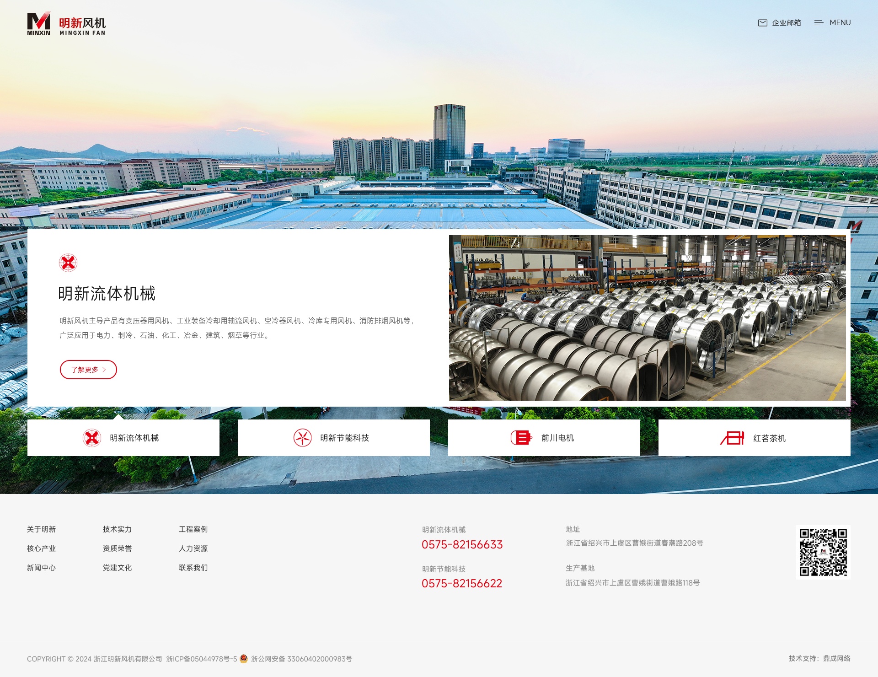Open the 资质荣誉 footer link
The height and width of the screenshot is (677, 878).
tap(117, 548)
